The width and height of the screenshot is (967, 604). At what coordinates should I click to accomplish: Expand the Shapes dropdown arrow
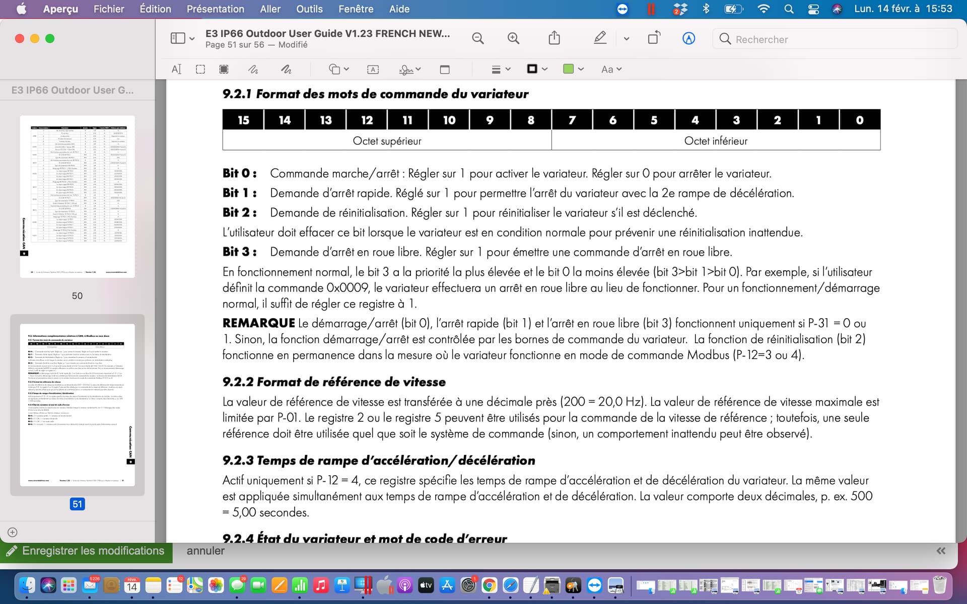point(347,69)
